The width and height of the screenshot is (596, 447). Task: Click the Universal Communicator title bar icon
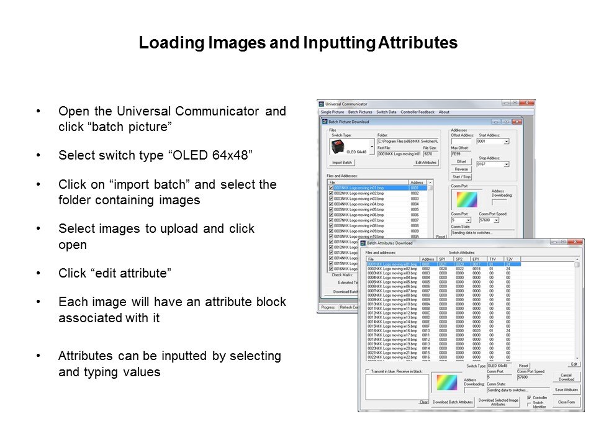coord(321,104)
